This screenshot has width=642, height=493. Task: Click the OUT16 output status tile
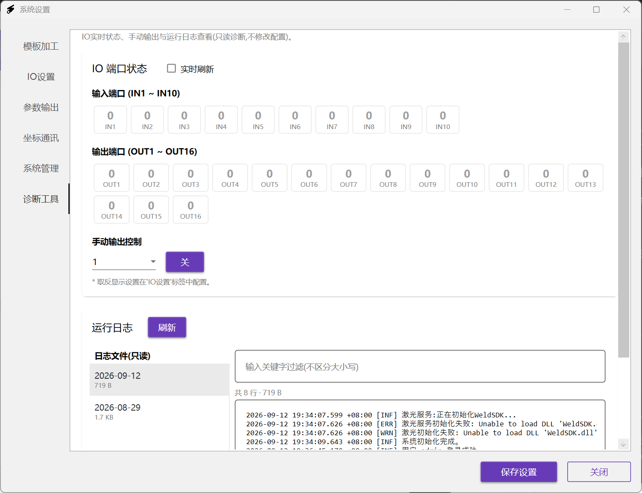(x=191, y=210)
